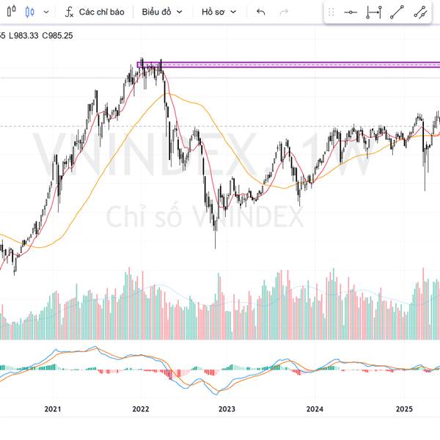440x440 pixels.
Task: Click the C985.25 close value
Action: click(57, 36)
